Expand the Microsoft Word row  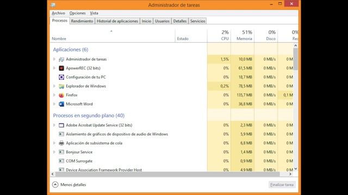pyautogui.click(x=54, y=104)
